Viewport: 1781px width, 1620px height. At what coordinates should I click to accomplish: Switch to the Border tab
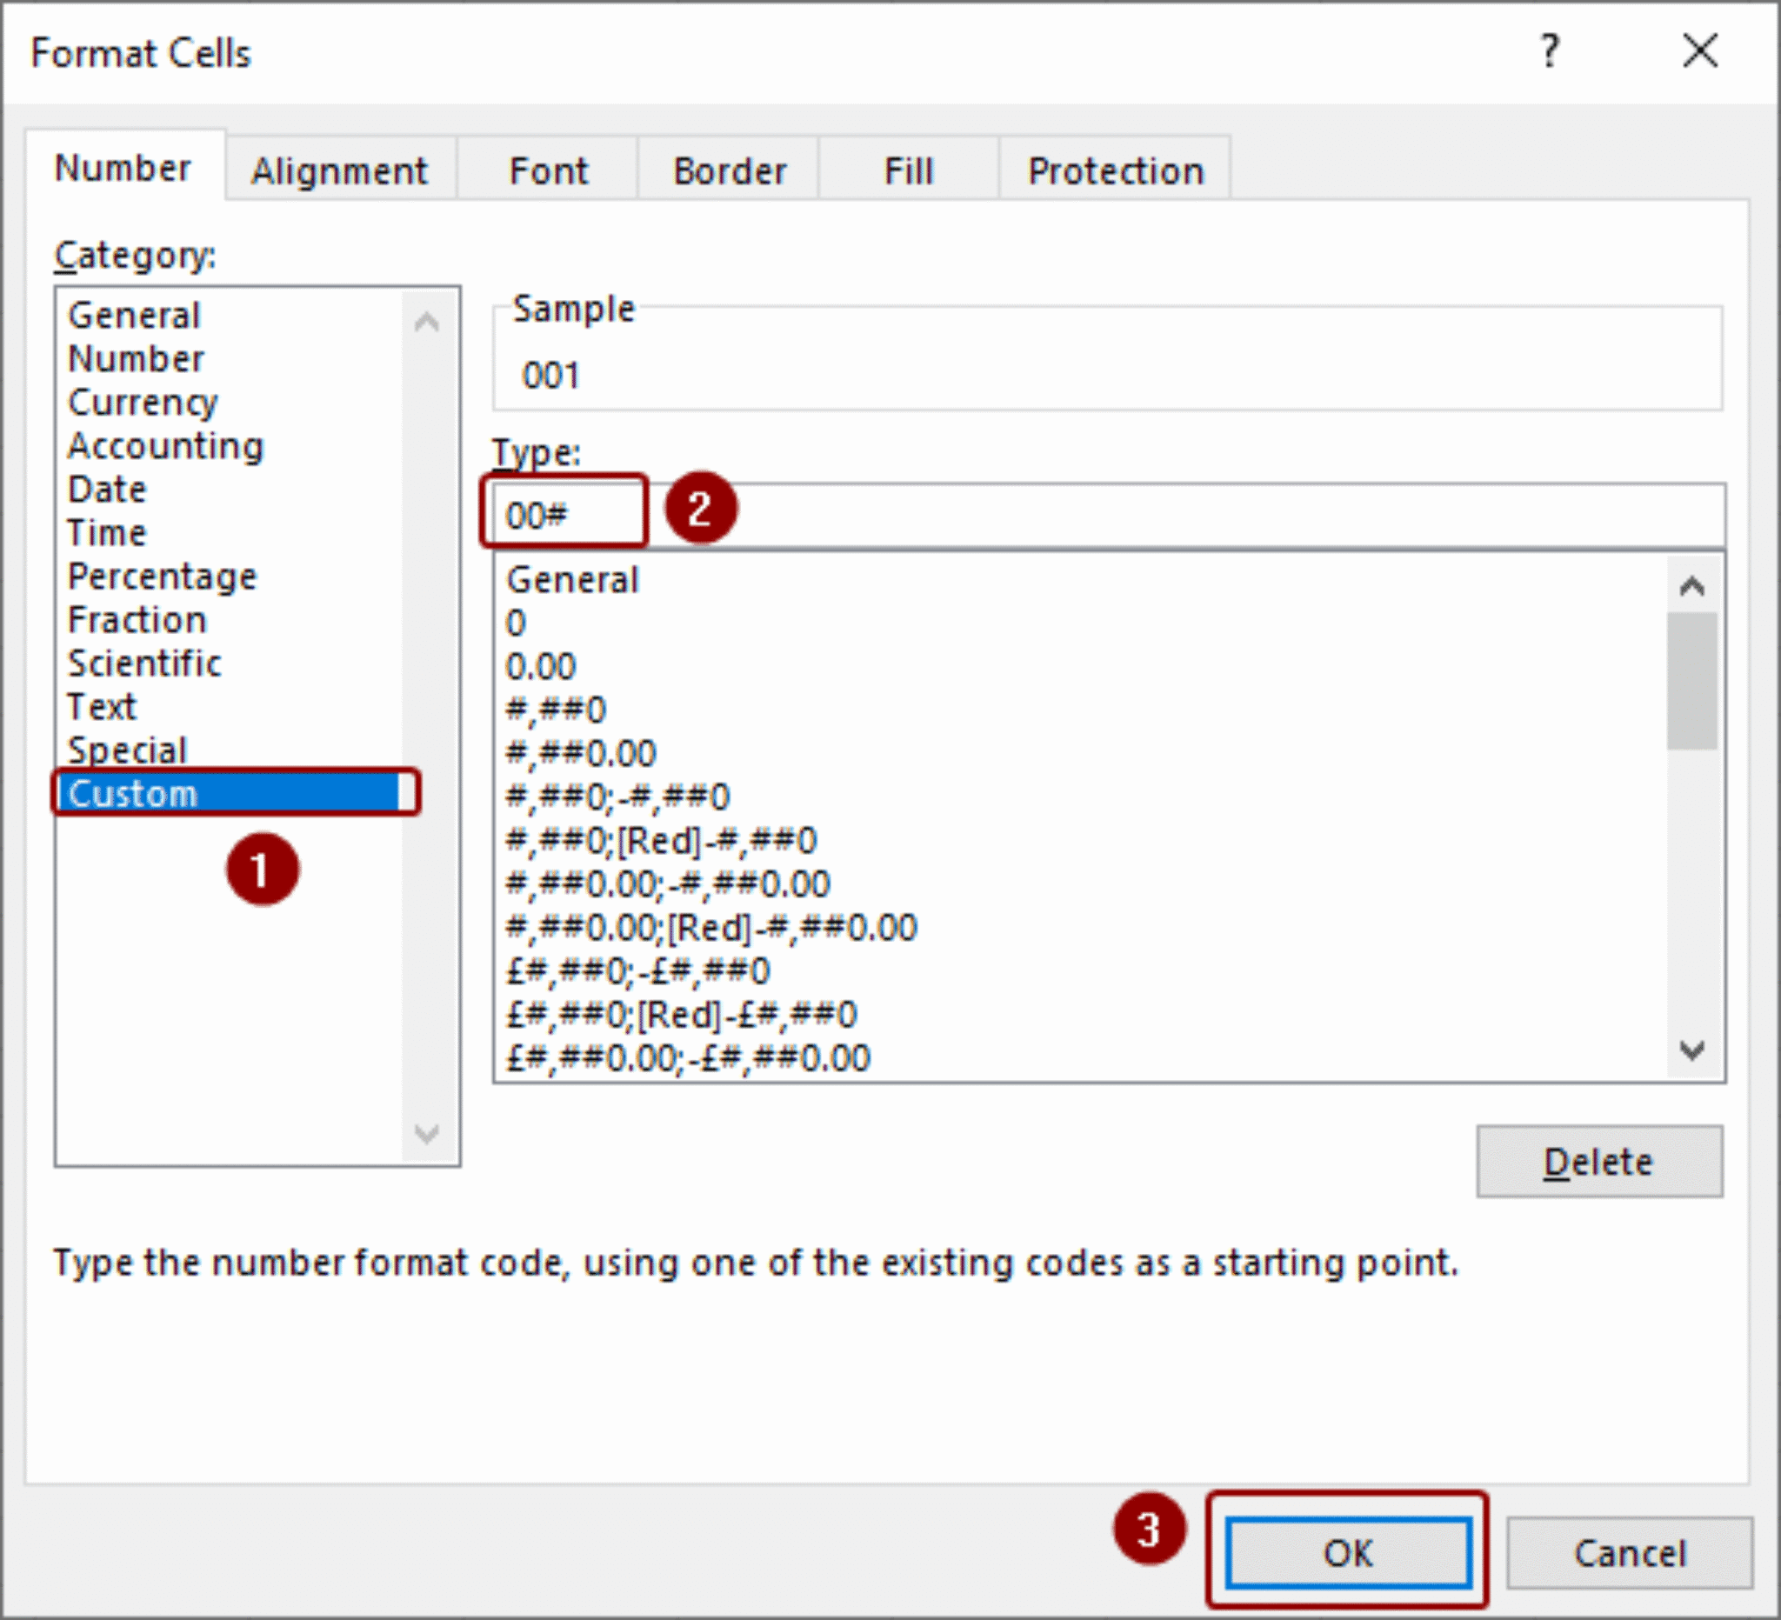[x=730, y=170]
